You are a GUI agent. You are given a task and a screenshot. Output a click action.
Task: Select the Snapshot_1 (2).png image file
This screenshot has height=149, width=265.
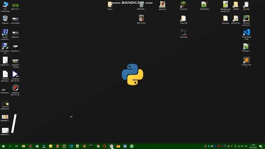[x=16, y=63]
